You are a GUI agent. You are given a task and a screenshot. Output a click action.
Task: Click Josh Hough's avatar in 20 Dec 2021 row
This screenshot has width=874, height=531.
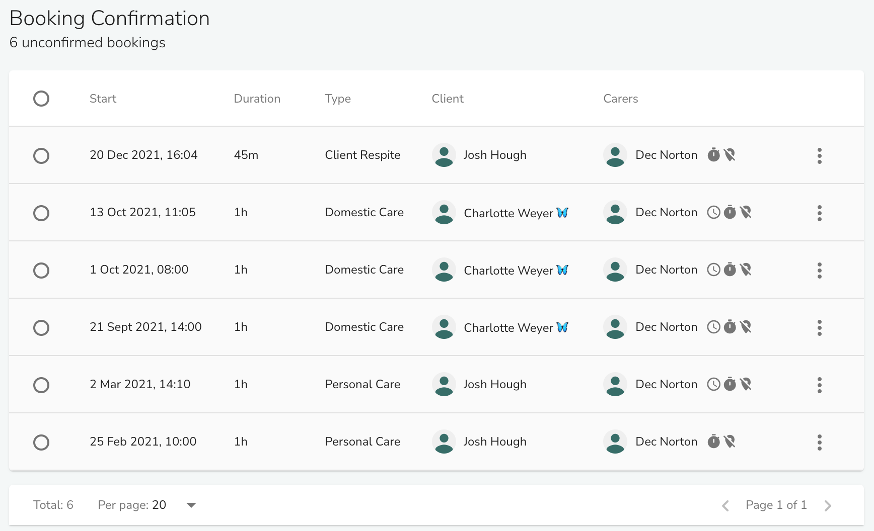coord(444,155)
